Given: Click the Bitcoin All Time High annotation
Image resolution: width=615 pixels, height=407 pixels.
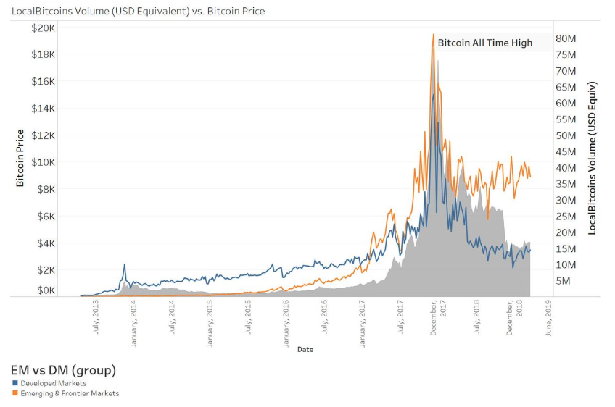Looking at the screenshot, I should (484, 43).
